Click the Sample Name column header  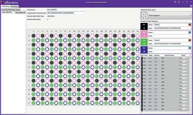[x=169, y=55]
